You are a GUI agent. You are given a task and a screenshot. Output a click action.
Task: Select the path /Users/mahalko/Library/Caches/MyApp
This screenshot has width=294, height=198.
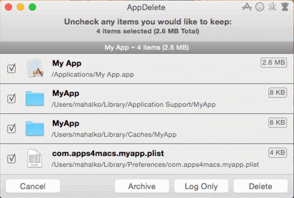114,135
